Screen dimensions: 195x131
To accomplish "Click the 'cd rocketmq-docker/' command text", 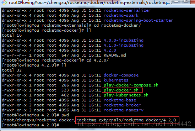I will point(118,25).
